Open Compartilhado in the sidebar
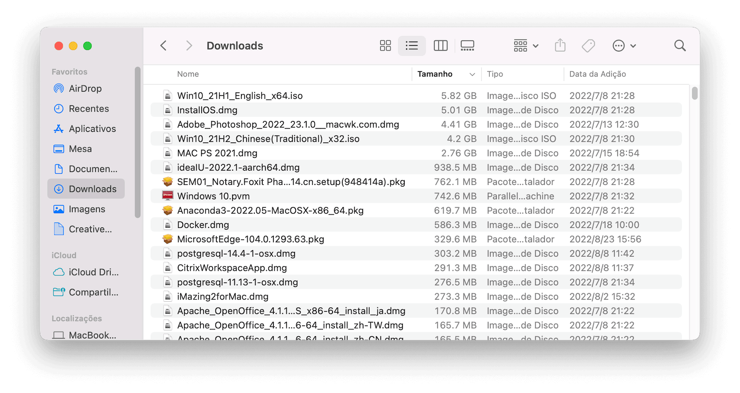The width and height of the screenshot is (740, 393). [86, 292]
